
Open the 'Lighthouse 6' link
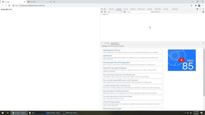point(107,56)
